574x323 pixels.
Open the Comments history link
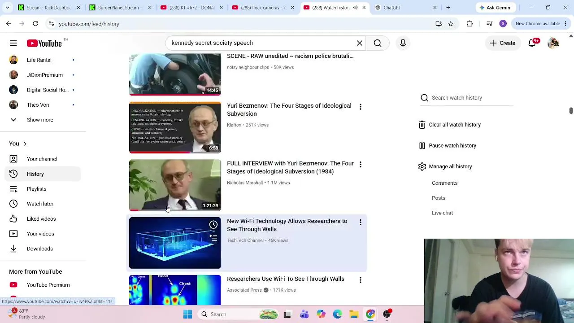(x=444, y=183)
